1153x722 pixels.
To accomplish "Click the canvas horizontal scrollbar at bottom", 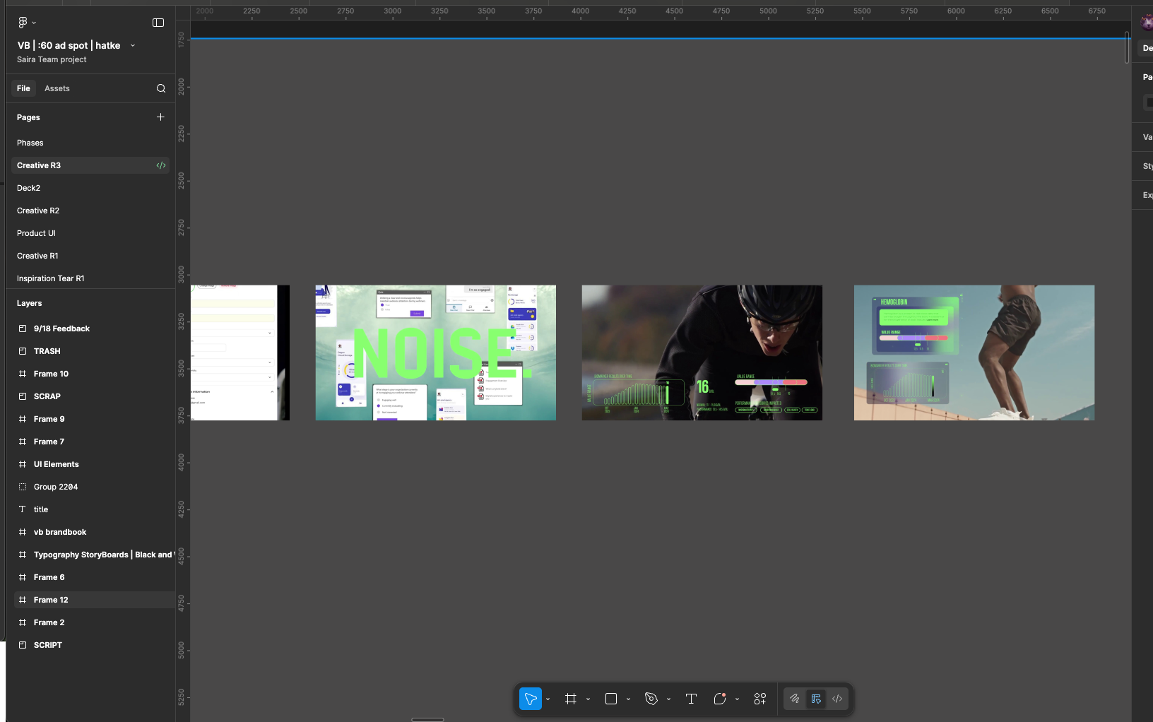I will click(427, 719).
